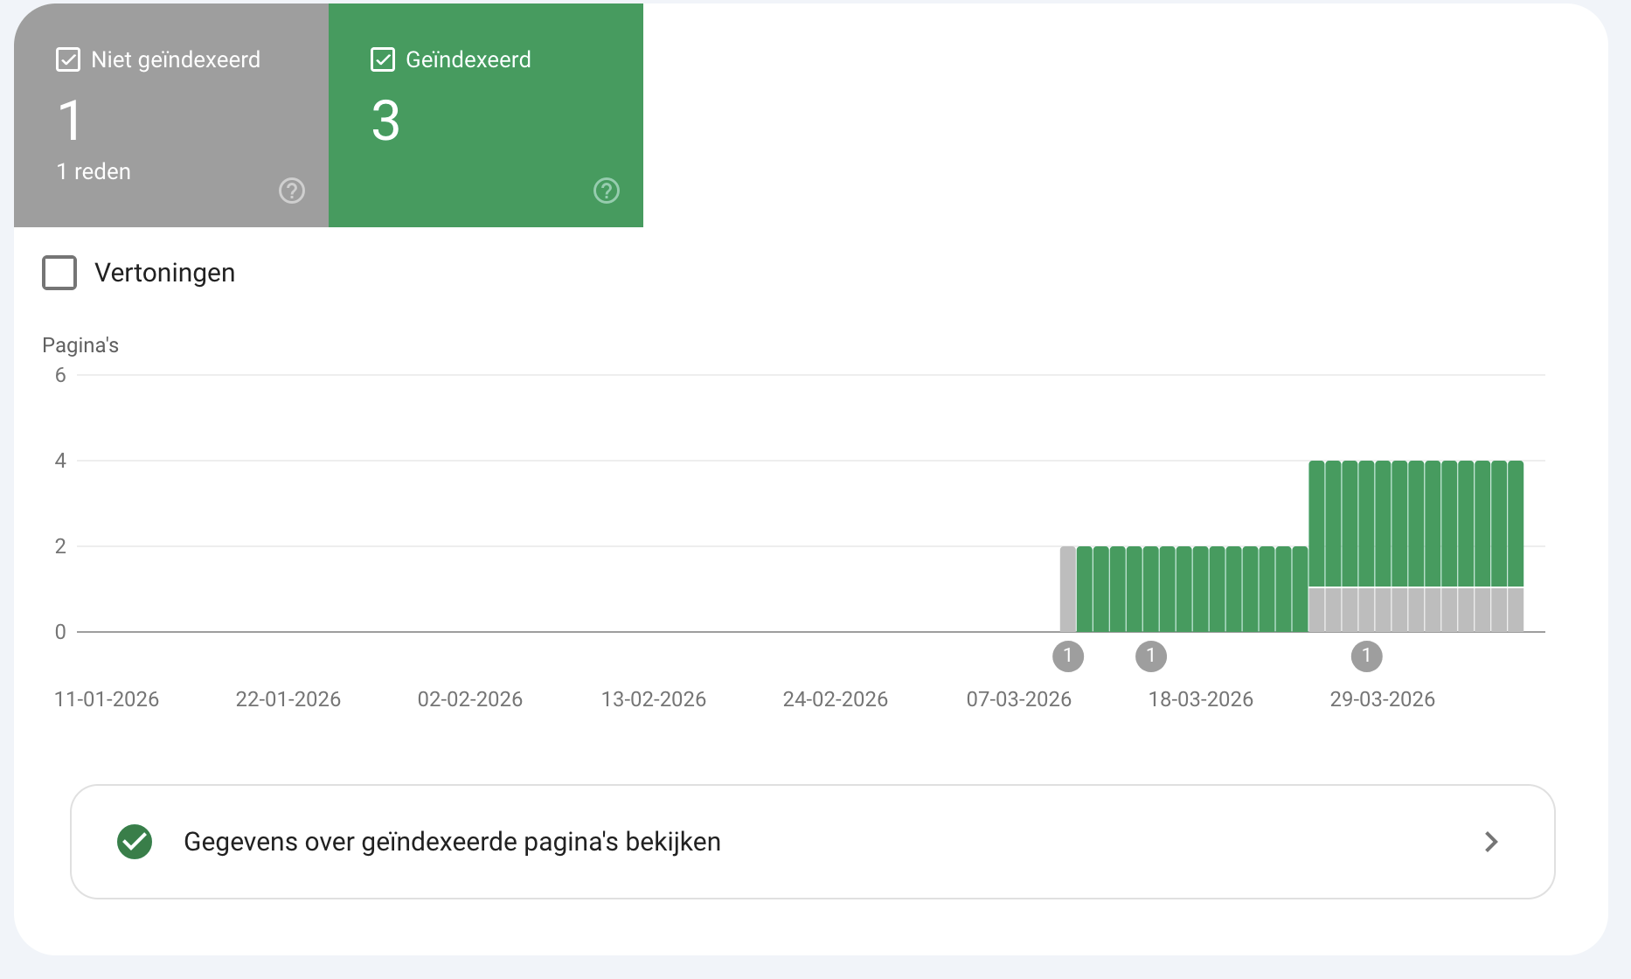1631x979 pixels.
Task: Click green checkmark icon beside Gegevens over geïndexeerde
Action: coord(135,842)
